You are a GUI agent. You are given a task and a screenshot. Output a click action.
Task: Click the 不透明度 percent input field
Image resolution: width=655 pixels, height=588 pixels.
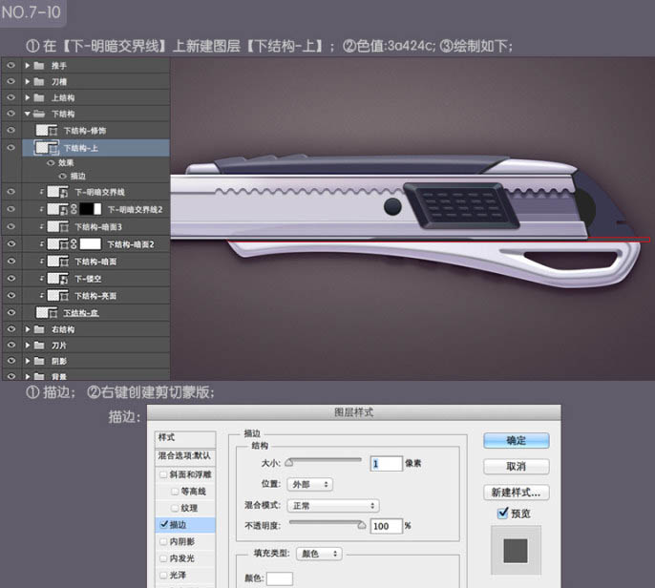(x=387, y=526)
